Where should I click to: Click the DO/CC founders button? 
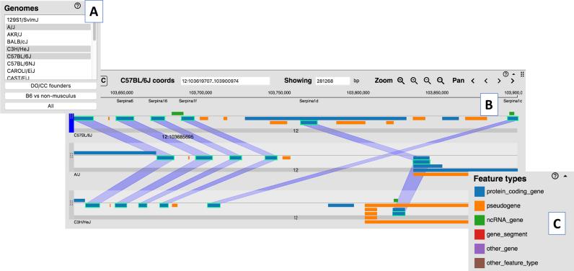(x=50, y=86)
